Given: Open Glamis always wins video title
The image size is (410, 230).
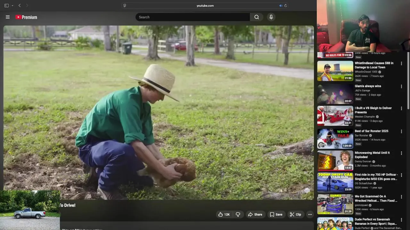Looking at the screenshot, I should pos(368,86).
